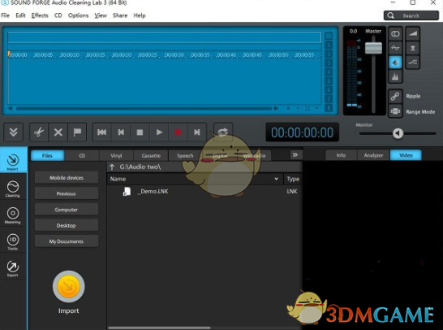
Task: Open the Edit menu
Action: tap(20, 15)
